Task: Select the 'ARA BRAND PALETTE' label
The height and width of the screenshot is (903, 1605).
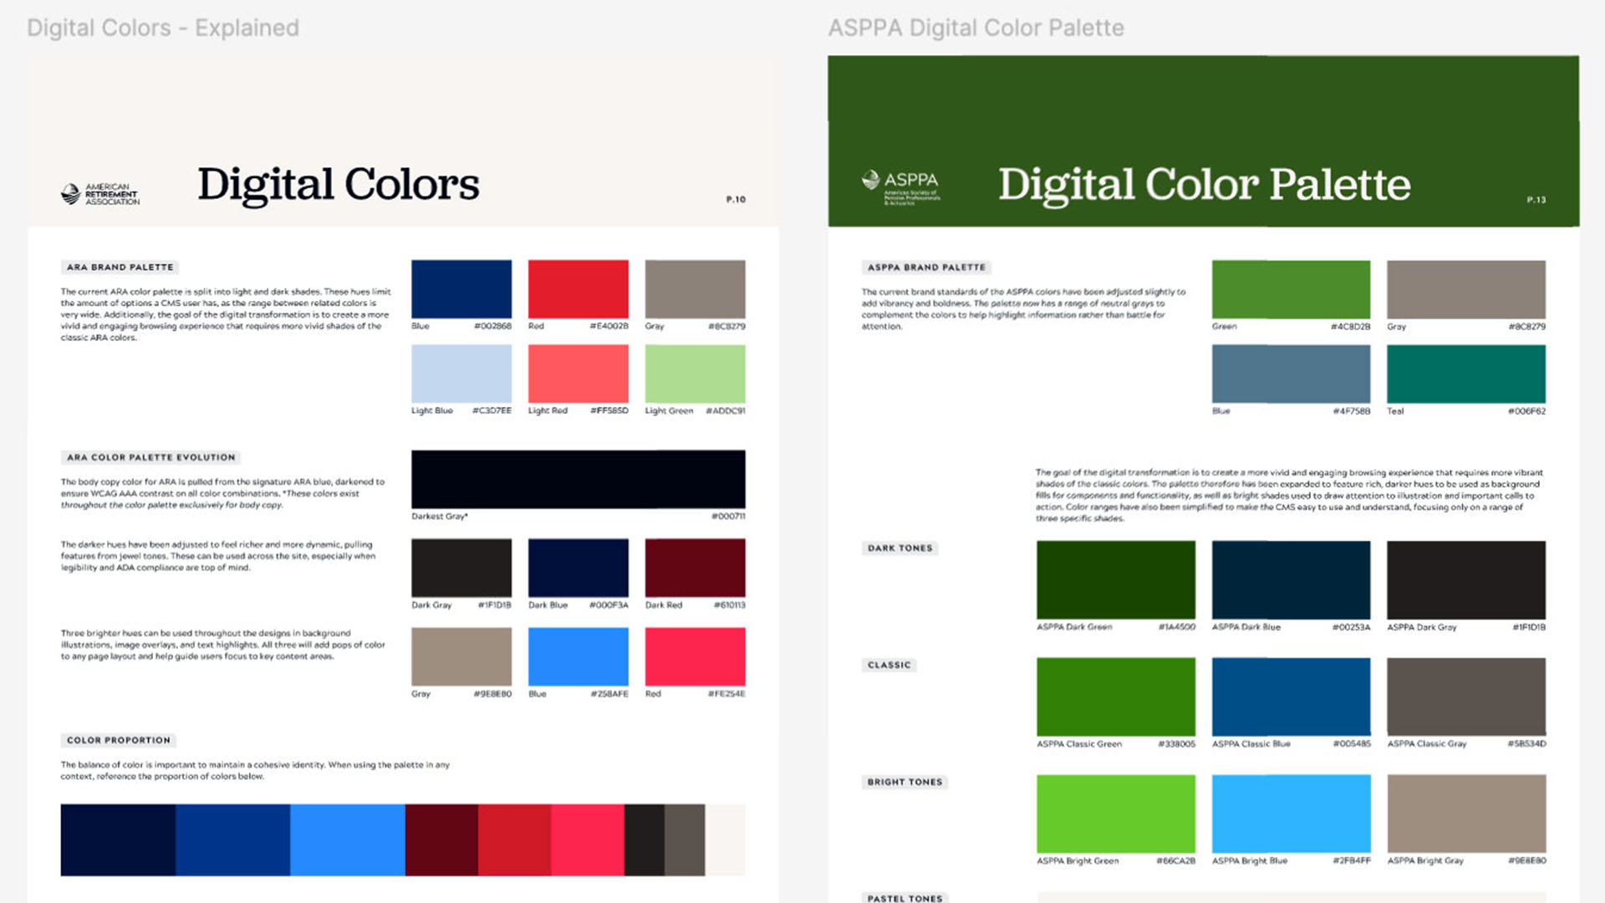Action: (x=120, y=268)
